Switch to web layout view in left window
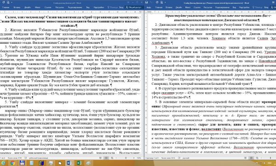This screenshot has width=276, height=166. (112, 158)
